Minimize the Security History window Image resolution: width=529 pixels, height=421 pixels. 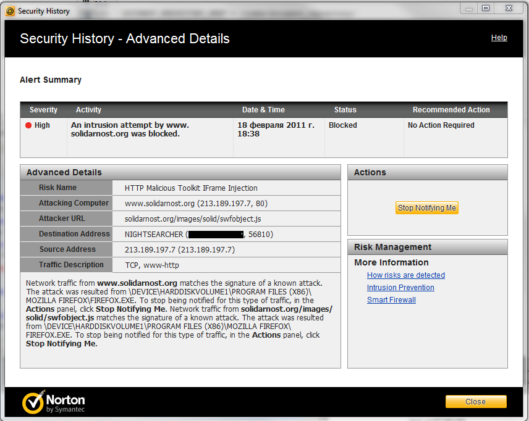click(469, 9)
